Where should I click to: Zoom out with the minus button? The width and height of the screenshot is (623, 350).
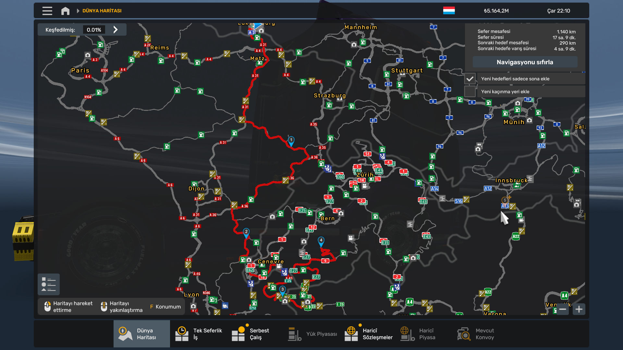click(x=563, y=309)
